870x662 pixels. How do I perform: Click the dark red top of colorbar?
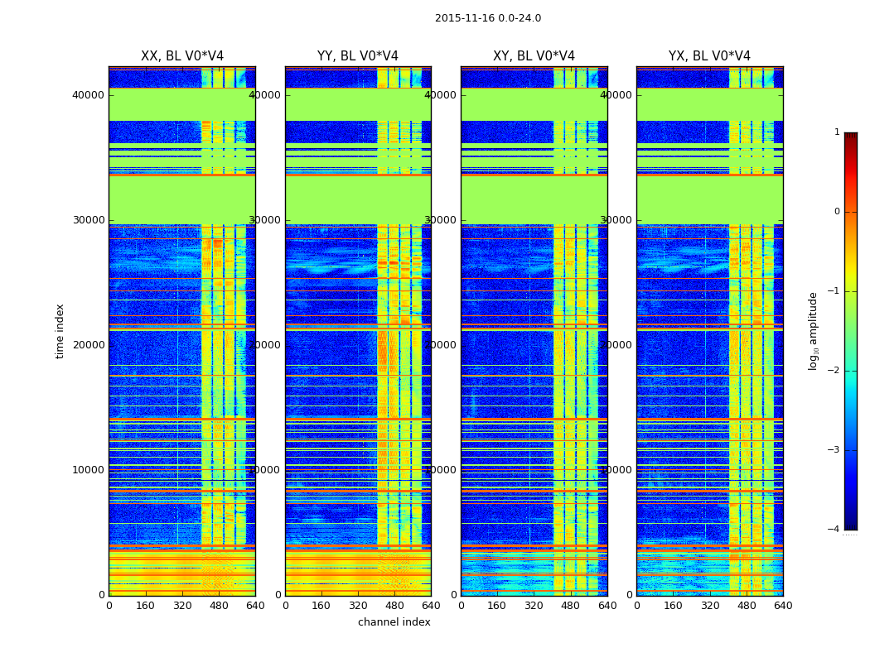[x=851, y=135]
